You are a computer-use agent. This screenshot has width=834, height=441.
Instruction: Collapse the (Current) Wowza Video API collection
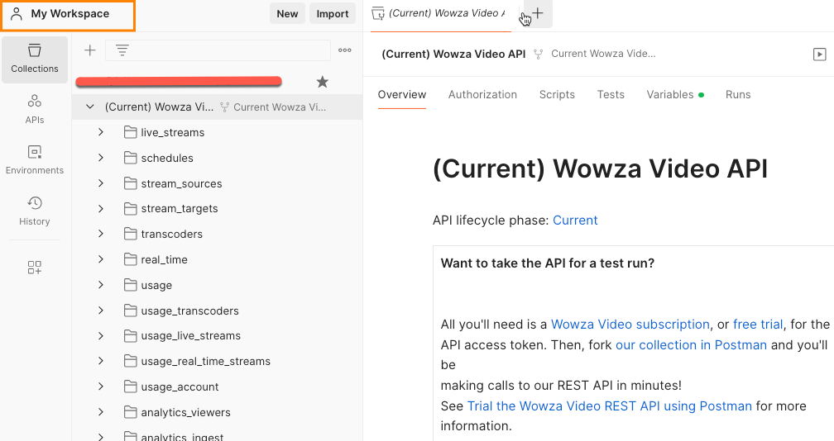click(90, 107)
